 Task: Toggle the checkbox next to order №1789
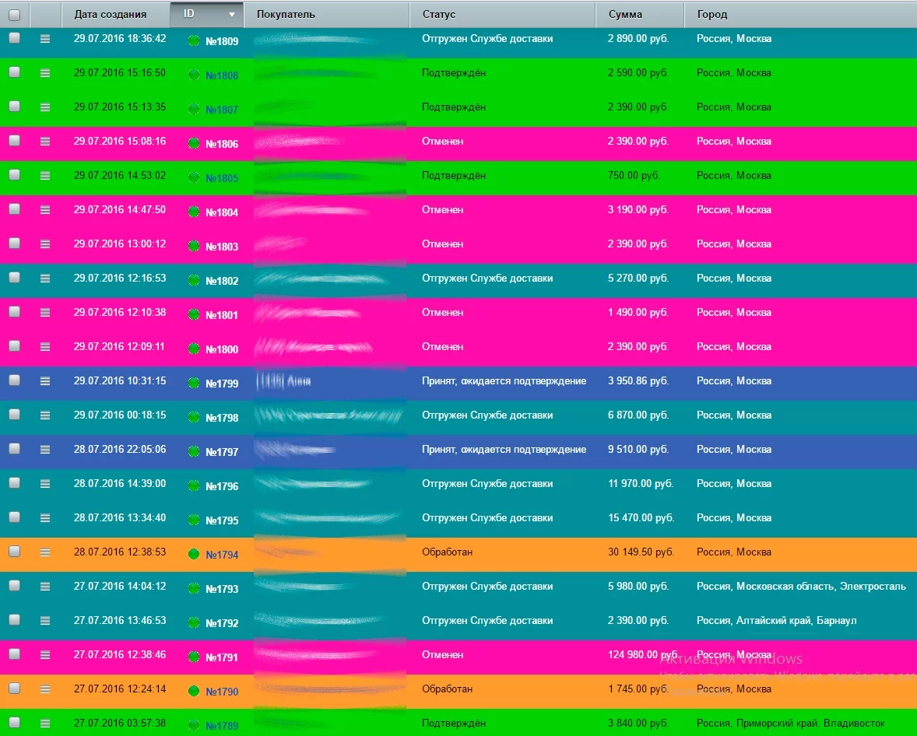pyautogui.click(x=14, y=723)
